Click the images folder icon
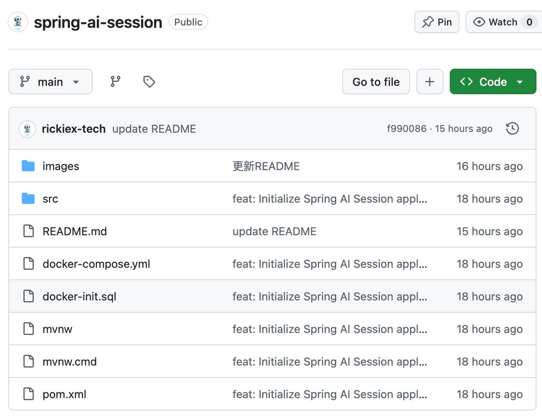The width and height of the screenshot is (542, 418). pos(28,166)
